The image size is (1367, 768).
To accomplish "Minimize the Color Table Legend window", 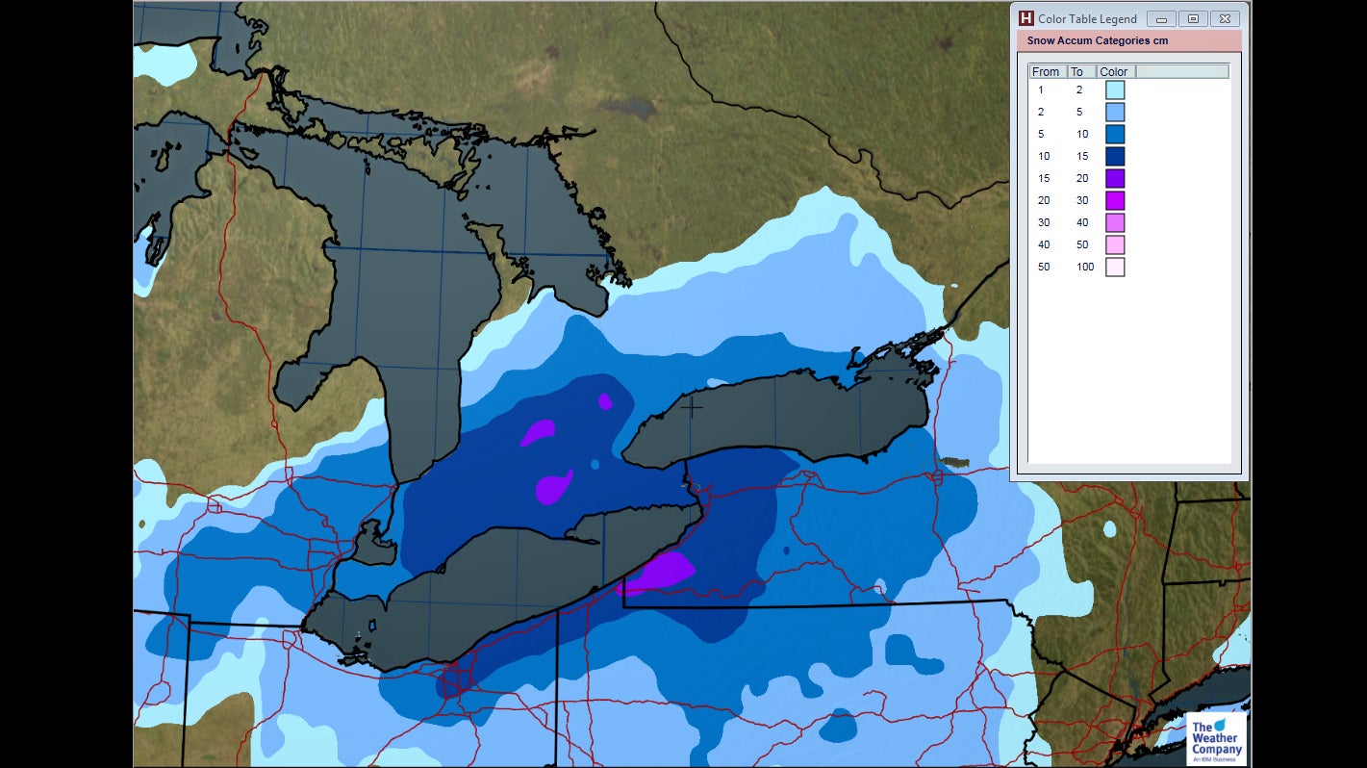I will coord(1162,18).
